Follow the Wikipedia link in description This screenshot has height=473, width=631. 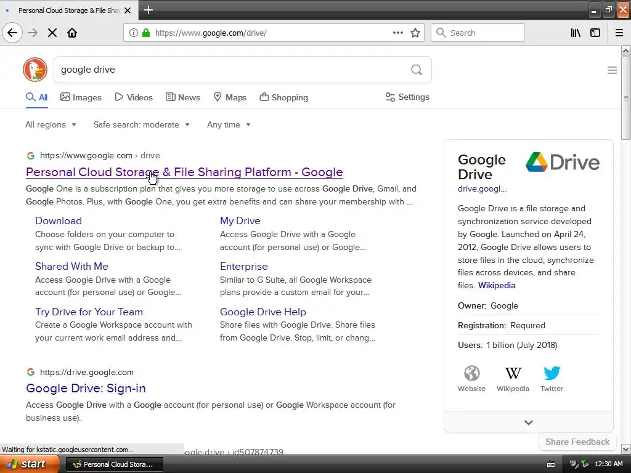tap(497, 285)
